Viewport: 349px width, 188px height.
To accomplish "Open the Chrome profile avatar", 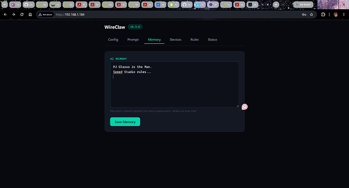I will [336, 15].
